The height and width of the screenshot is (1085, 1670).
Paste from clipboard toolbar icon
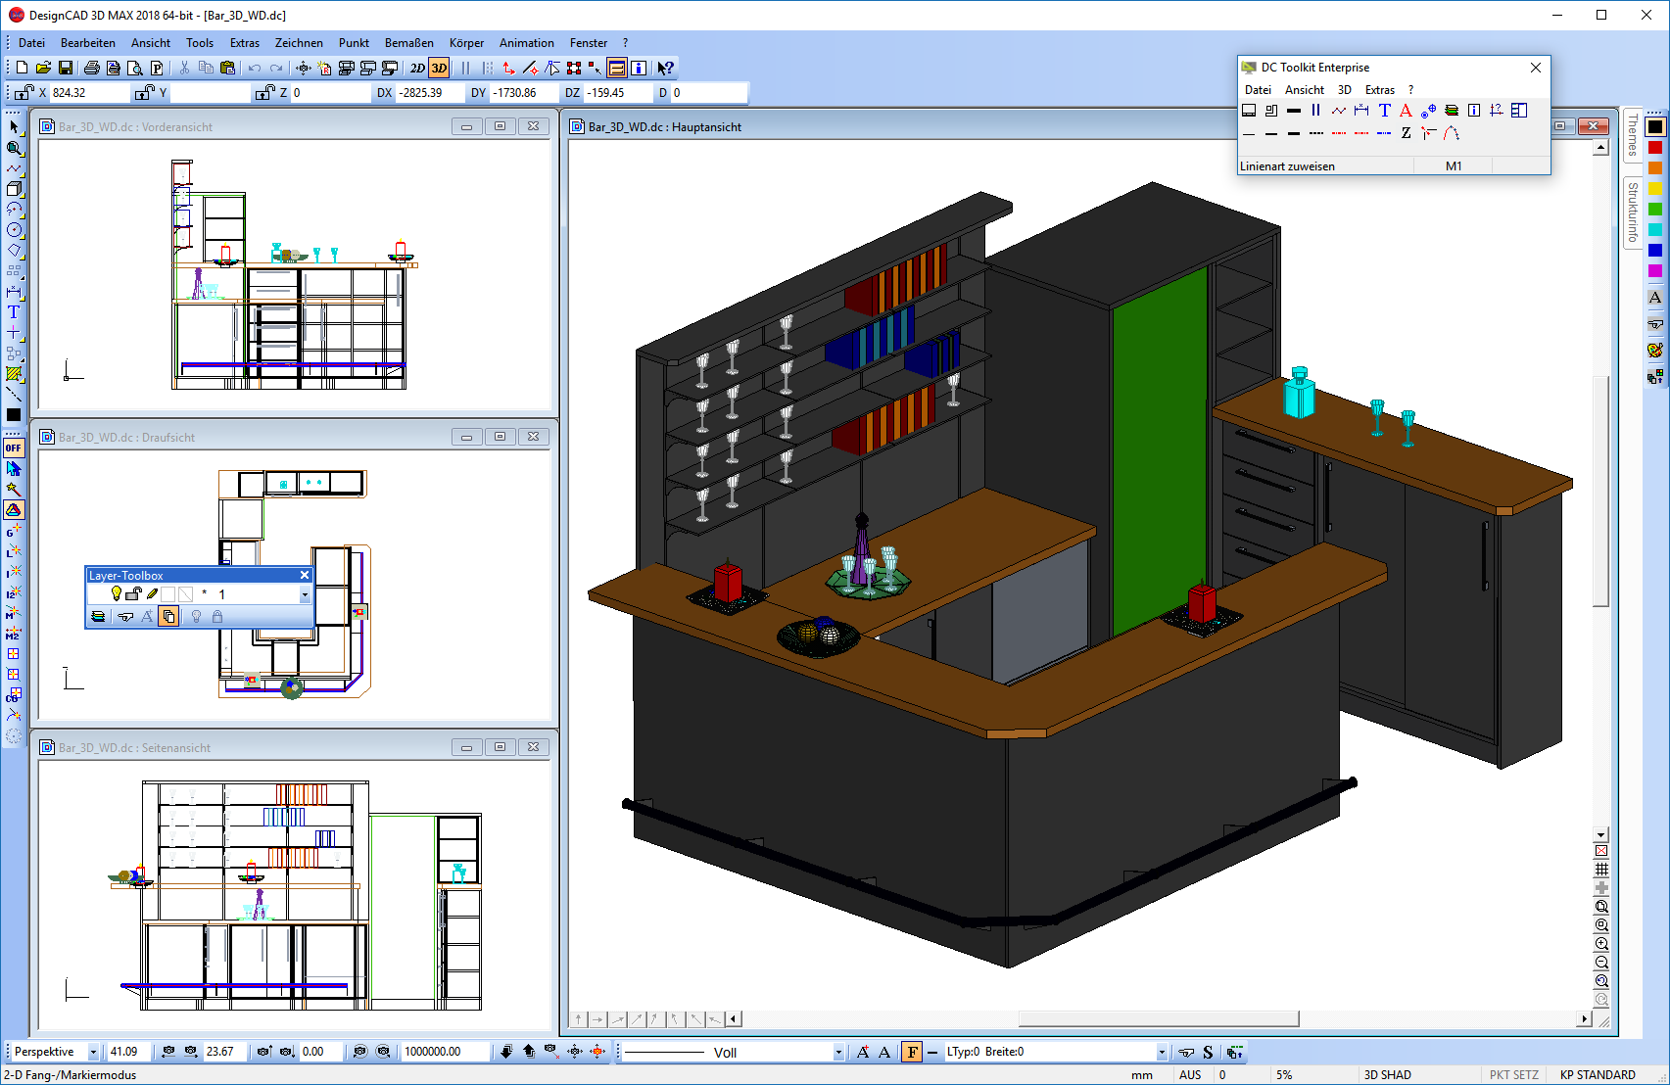tap(227, 68)
